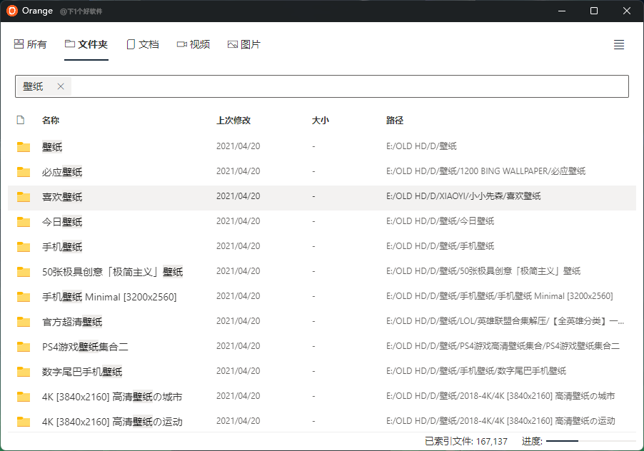Open the hamburger menu icon
Viewport: 644px width, 451px height.
pos(619,44)
